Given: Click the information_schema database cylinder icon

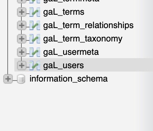Looking at the screenshot, I should click(21, 79).
